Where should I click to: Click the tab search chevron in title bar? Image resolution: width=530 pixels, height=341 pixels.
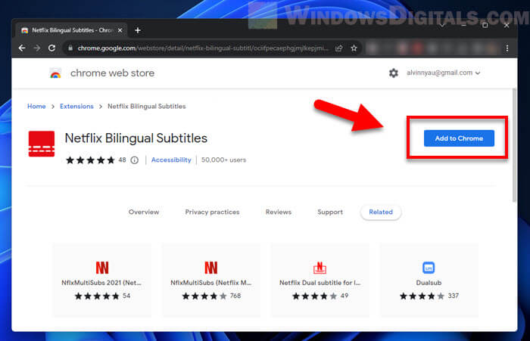[x=441, y=25]
